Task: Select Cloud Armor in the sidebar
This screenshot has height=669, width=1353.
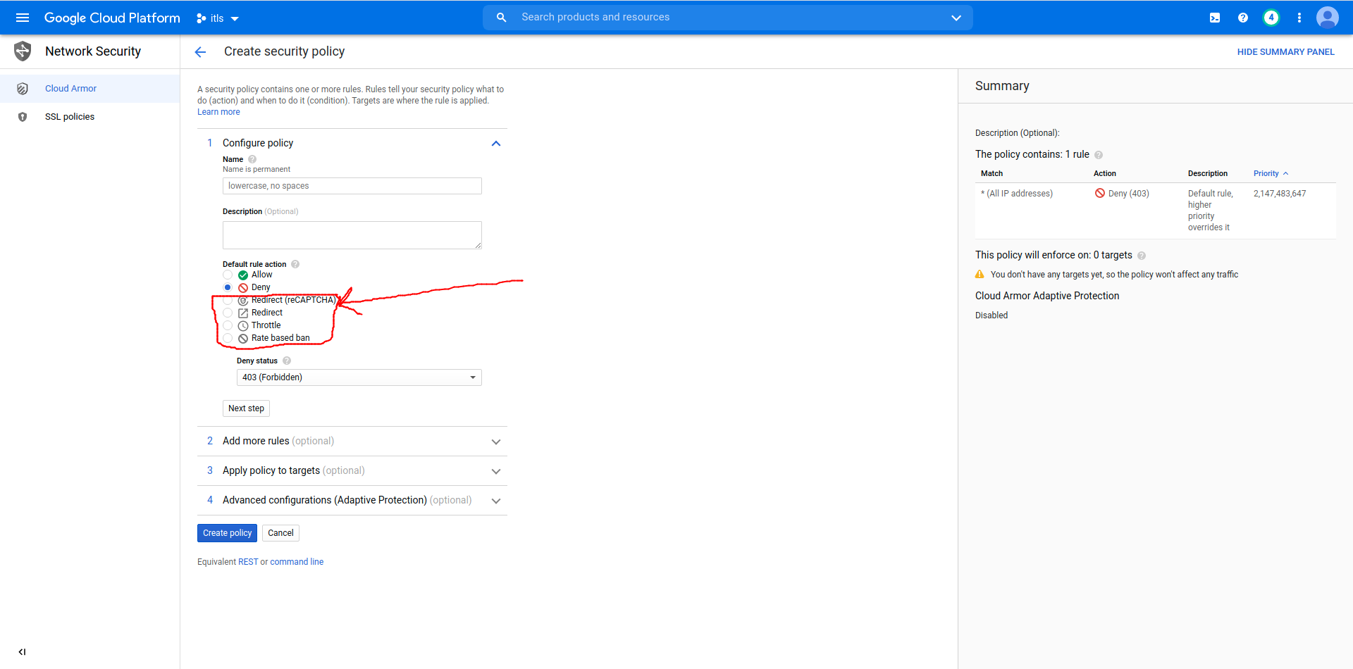Action: [x=90, y=89]
